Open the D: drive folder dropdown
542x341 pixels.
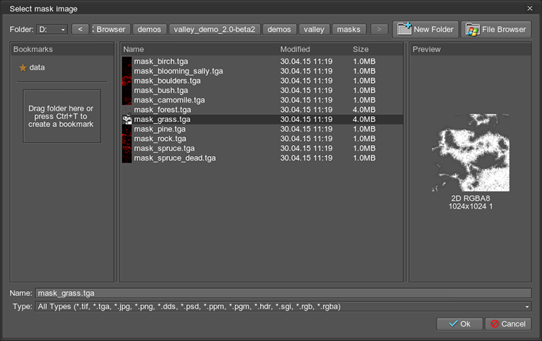pos(53,30)
